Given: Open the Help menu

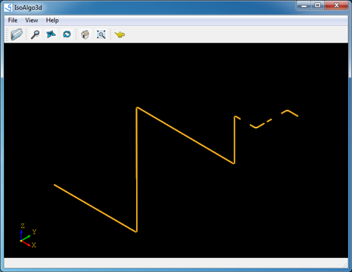Looking at the screenshot, I should click(52, 20).
